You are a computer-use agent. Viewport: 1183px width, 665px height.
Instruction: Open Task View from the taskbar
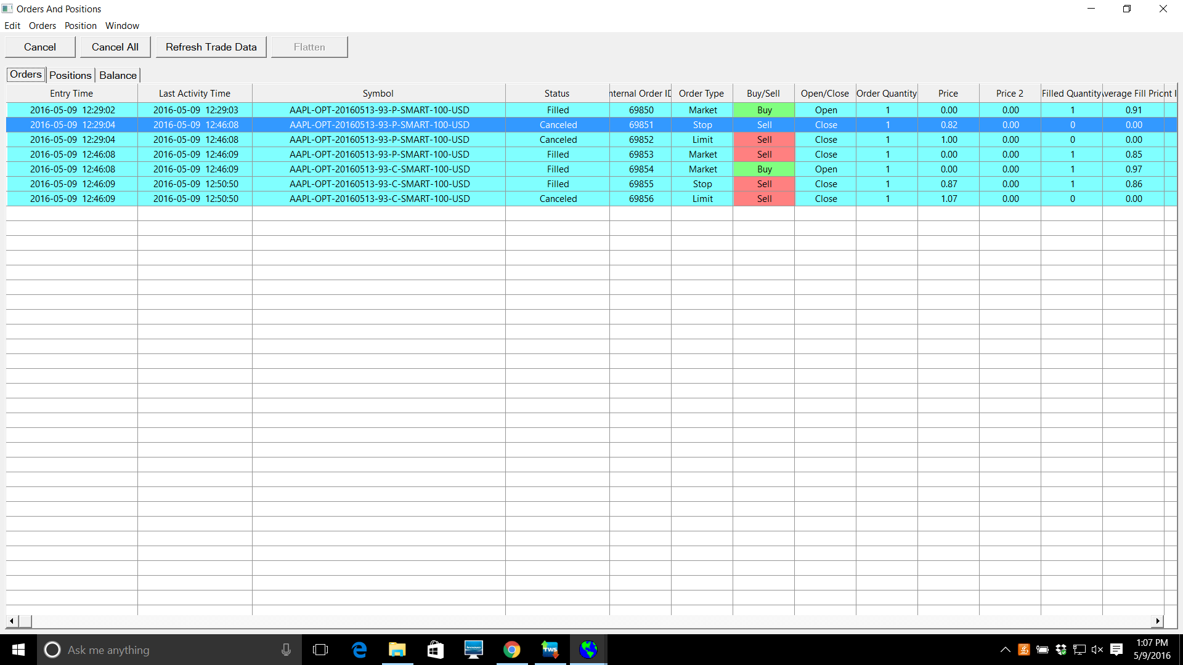coord(320,650)
